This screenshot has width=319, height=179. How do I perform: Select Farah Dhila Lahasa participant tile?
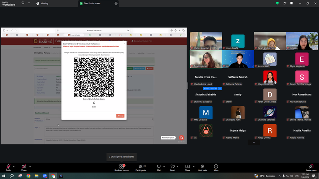270,95
